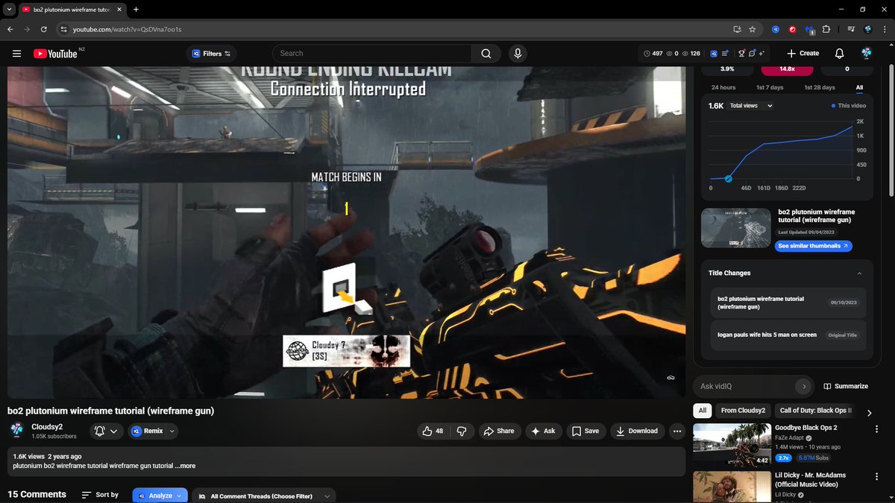Dislike the video

click(462, 431)
